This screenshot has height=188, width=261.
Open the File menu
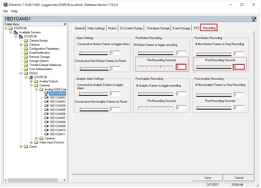coord(5,11)
